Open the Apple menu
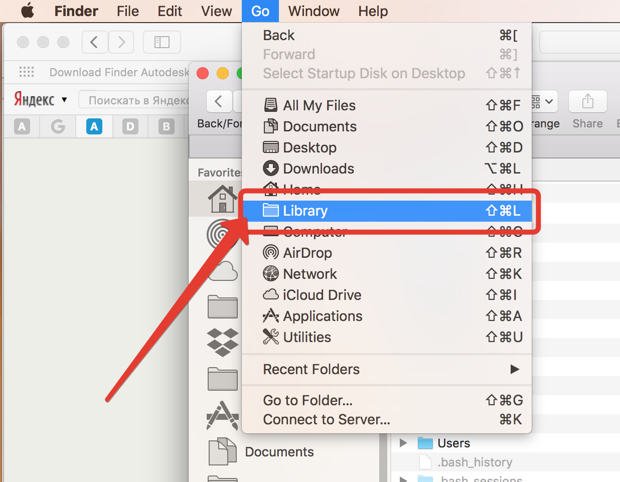This screenshot has height=482, width=620. coord(28,11)
